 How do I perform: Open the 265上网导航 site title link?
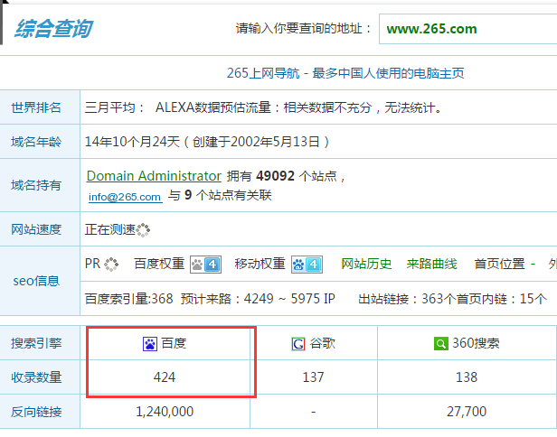345,73
